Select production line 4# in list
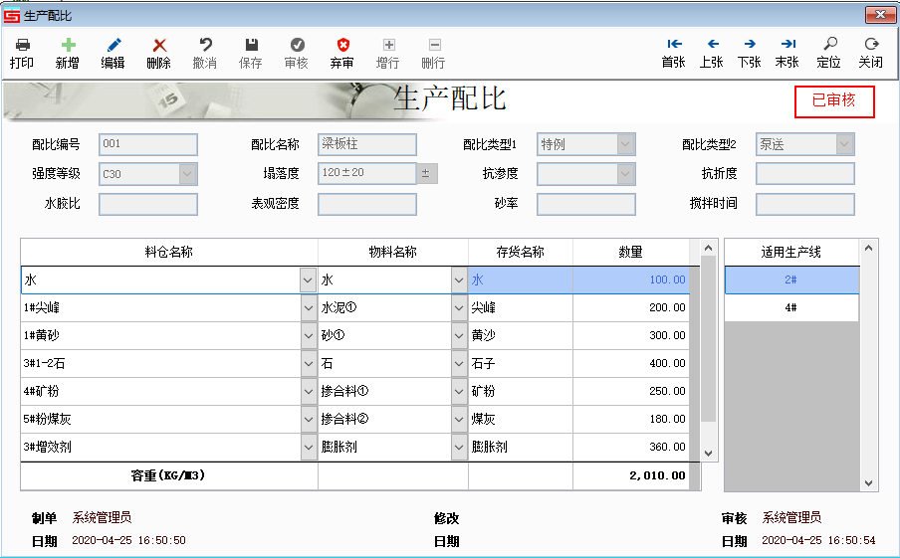Image resolution: width=900 pixels, height=558 pixels. [x=790, y=307]
